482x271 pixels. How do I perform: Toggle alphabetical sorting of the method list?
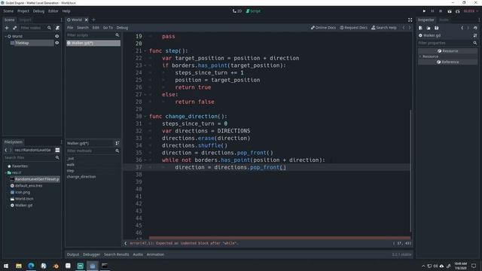(117, 143)
